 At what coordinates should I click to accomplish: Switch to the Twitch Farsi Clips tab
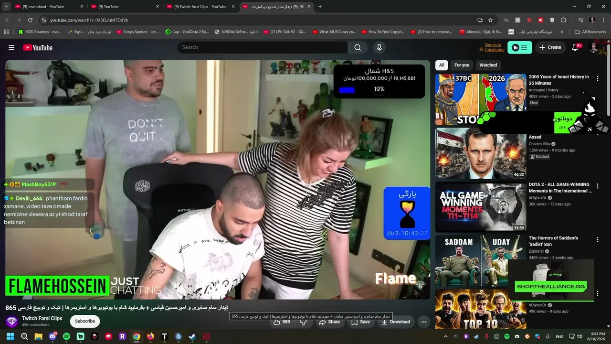click(x=200, y=7)
